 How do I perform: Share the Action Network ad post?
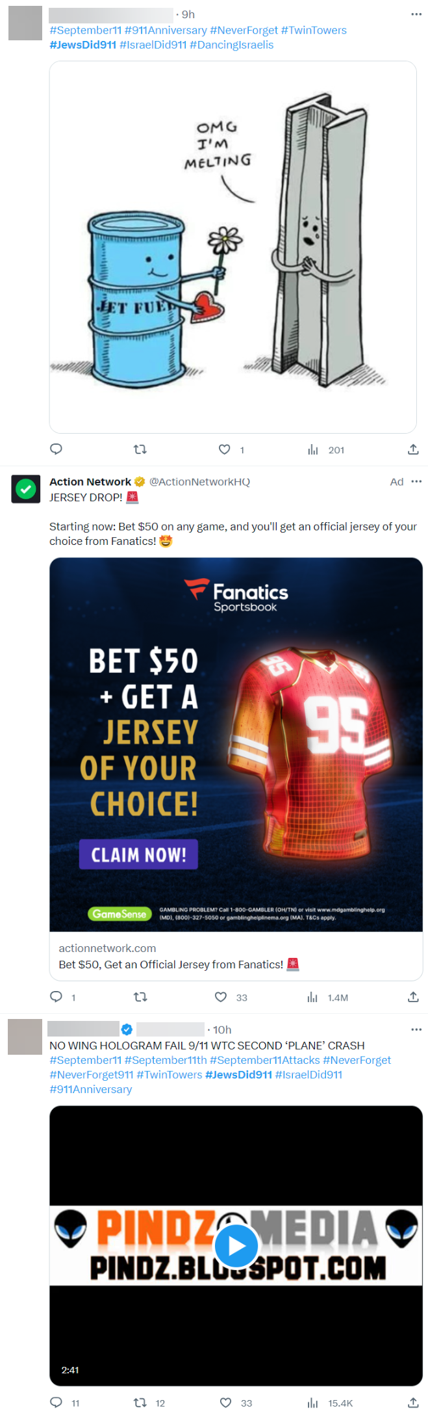(413, 997)
